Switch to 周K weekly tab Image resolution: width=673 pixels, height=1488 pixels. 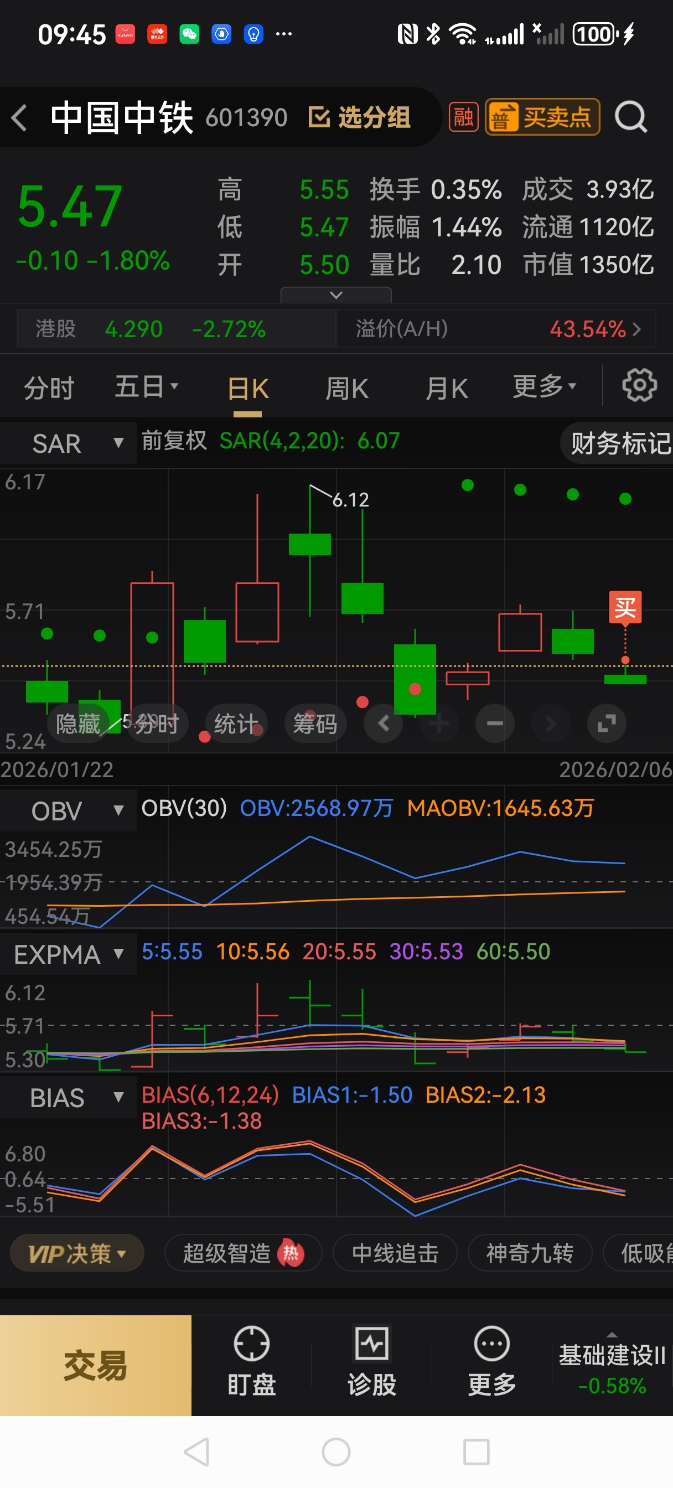(x=346, y=388)
